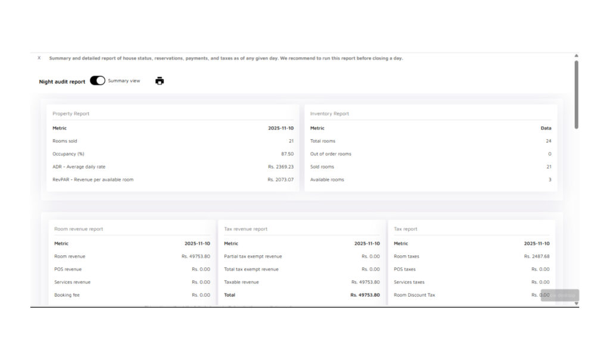Click the vertical scrollbar thumb
Screen dimensions: 610x343
pyautogui.click(x=576, y=94)
